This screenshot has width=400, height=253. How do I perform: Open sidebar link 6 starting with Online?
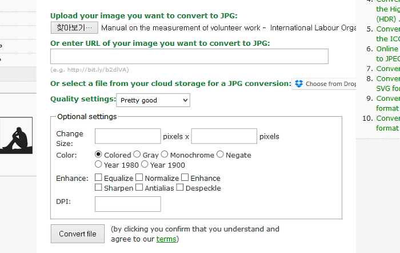(388, 54)
